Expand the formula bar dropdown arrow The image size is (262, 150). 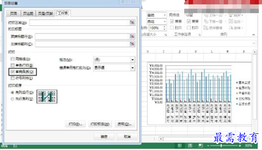[254, 43]
